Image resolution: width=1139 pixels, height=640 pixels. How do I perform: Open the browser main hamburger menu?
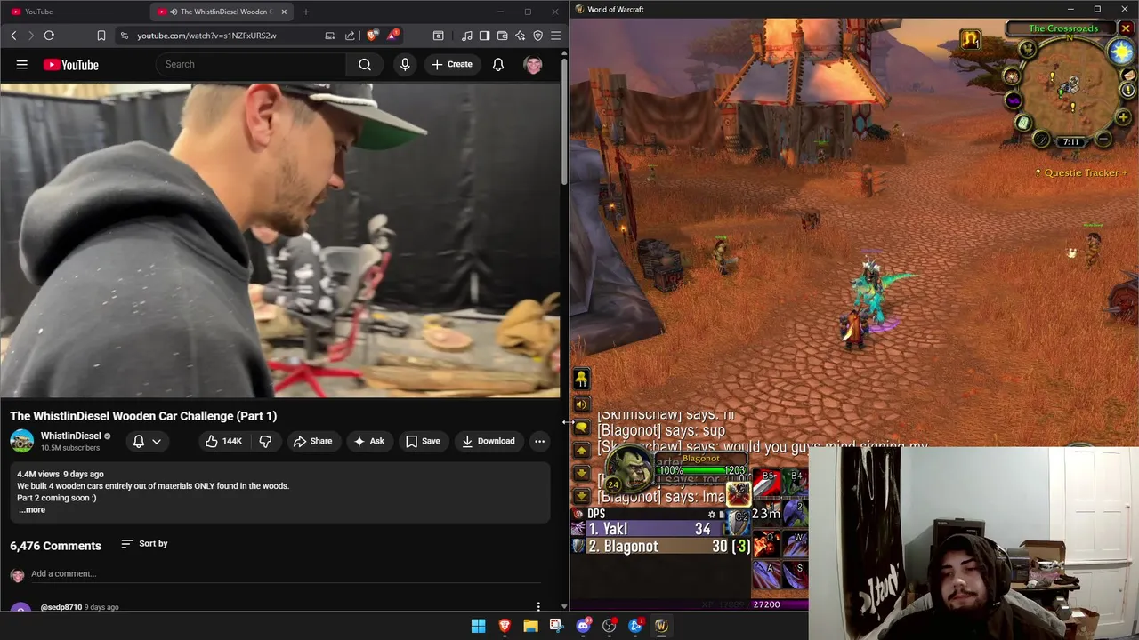(x=555, y=36)
